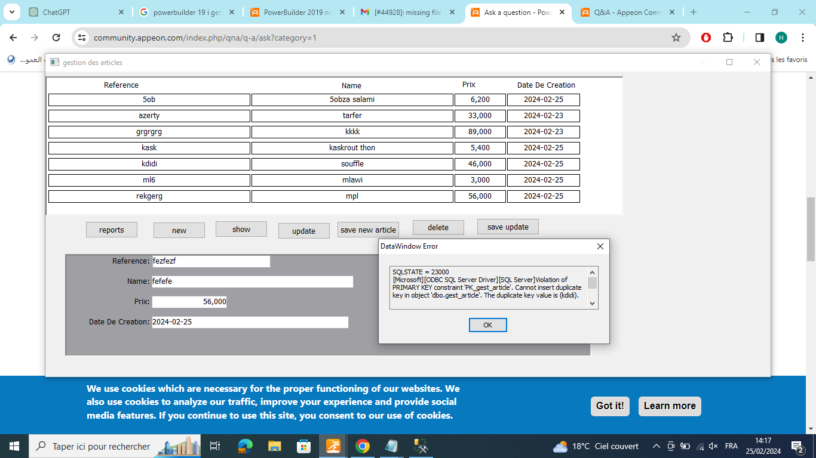Reload the page with the refresh icon
This screenshot has width=816, height=458.
pyautogui.click(x=56, y=38)
